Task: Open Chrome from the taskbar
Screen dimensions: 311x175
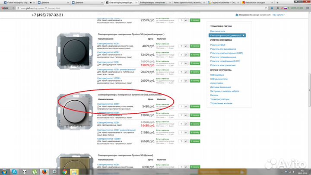Action: pyautogui.click(x=65, y=171)
